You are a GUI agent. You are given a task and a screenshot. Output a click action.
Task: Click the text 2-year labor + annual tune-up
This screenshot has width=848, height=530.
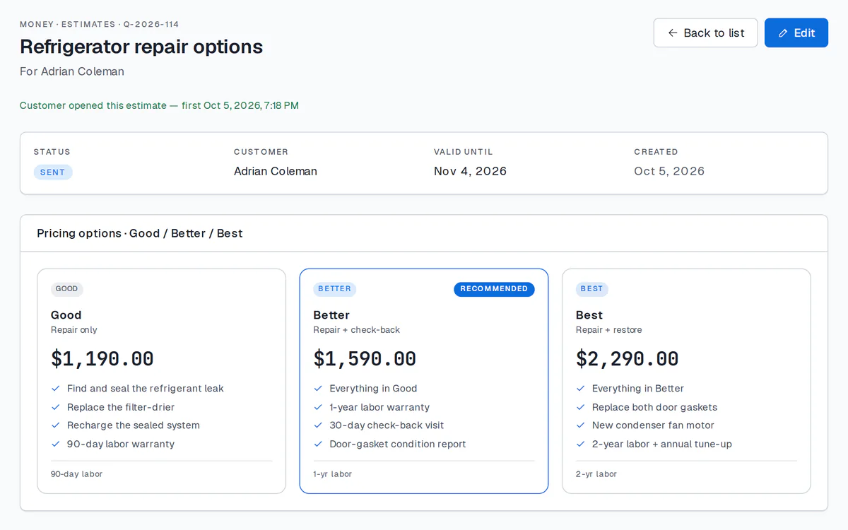[x=662, y=444]
